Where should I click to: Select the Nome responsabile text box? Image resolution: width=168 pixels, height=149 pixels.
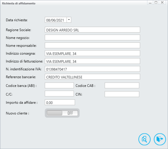[x=92, y=45]
